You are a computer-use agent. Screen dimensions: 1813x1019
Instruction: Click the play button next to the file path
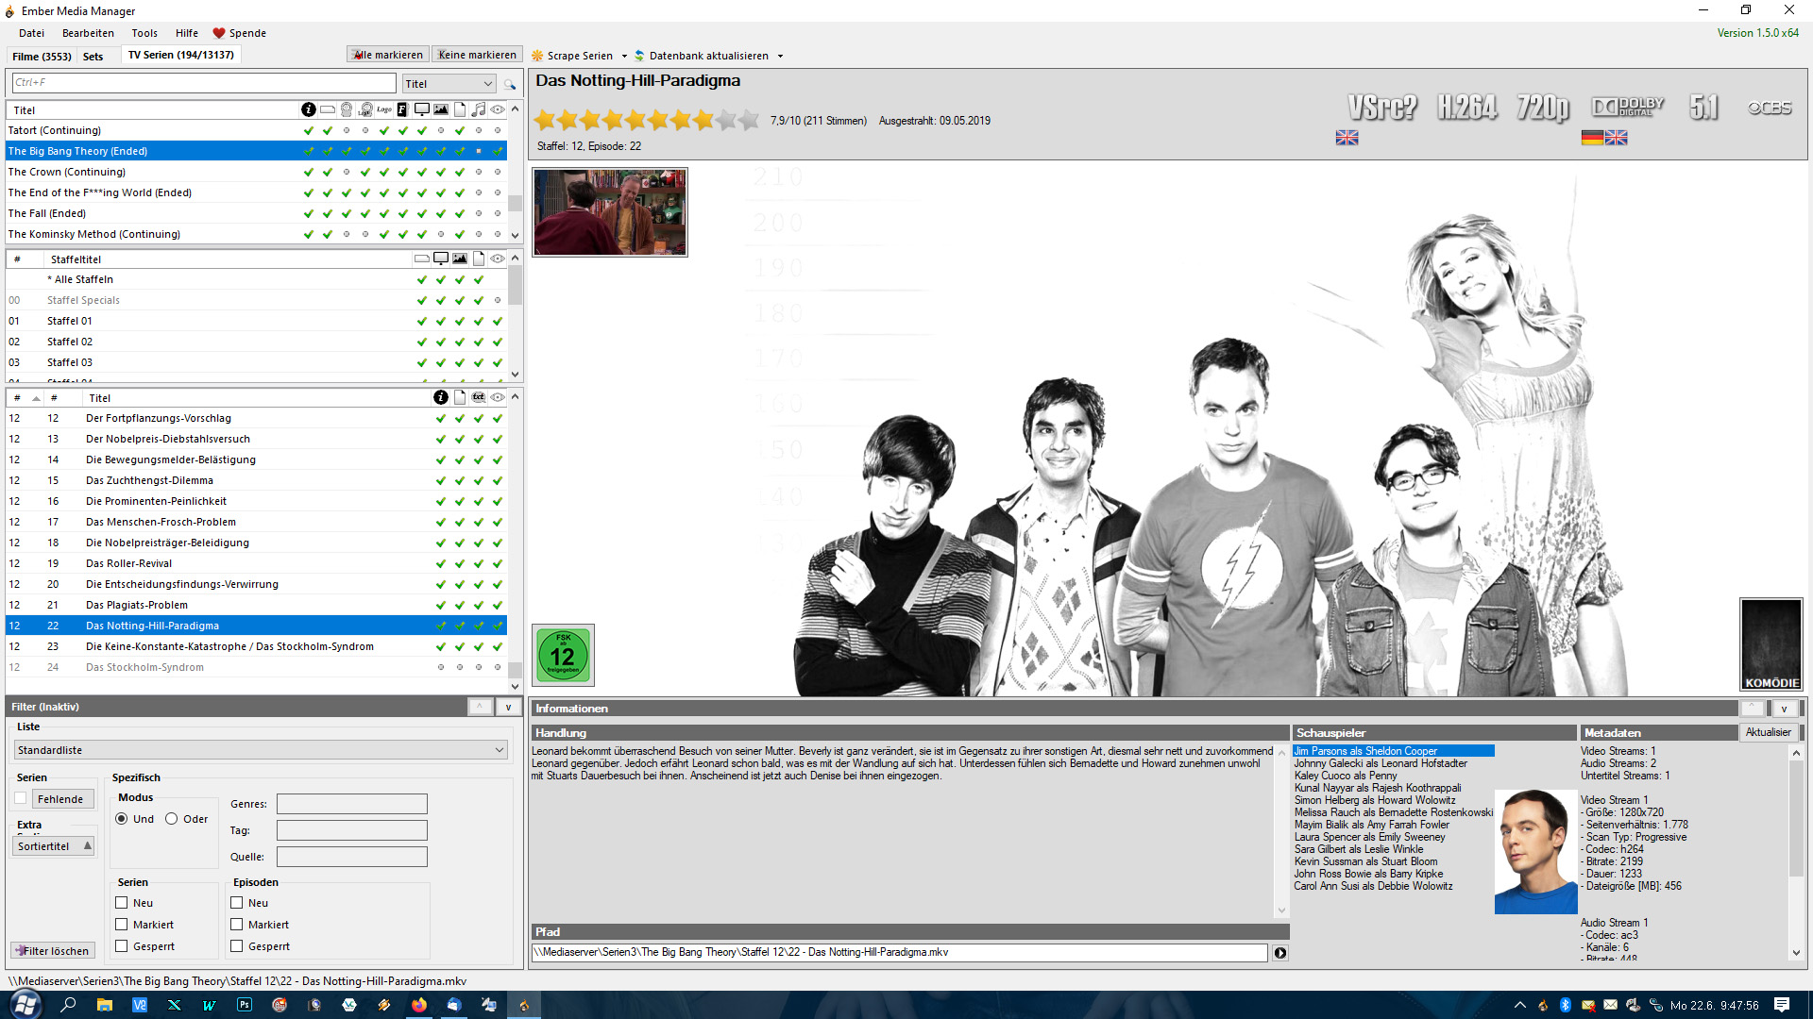pyautogui.click(x=1280, y=953)
